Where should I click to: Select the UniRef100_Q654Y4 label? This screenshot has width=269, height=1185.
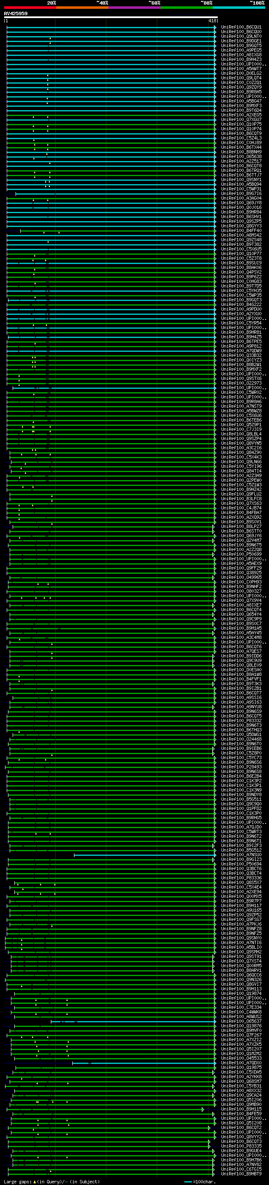pos(241,615)
